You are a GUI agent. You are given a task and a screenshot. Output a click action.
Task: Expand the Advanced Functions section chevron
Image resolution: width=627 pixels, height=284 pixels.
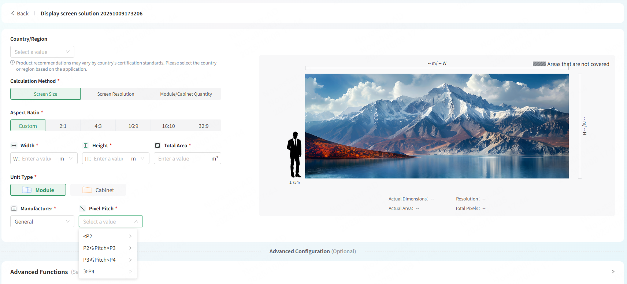coord(613,272)
